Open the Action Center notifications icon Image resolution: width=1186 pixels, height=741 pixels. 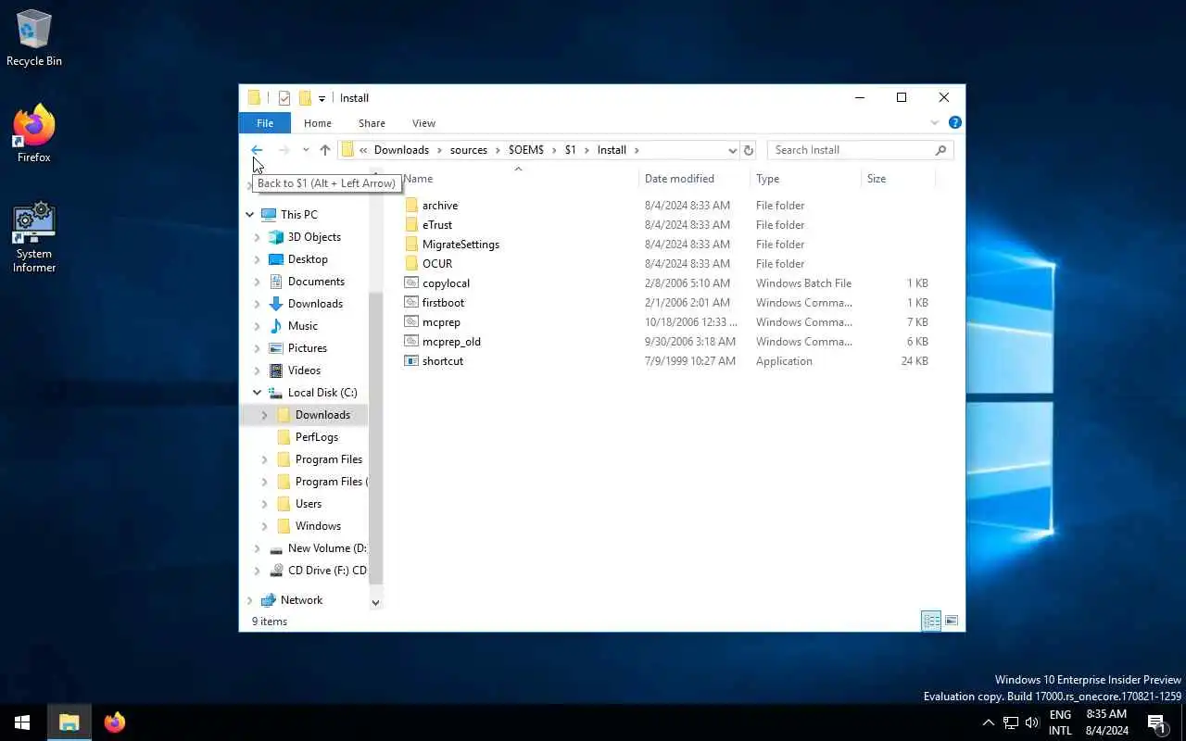click(x=1156, y=722)
